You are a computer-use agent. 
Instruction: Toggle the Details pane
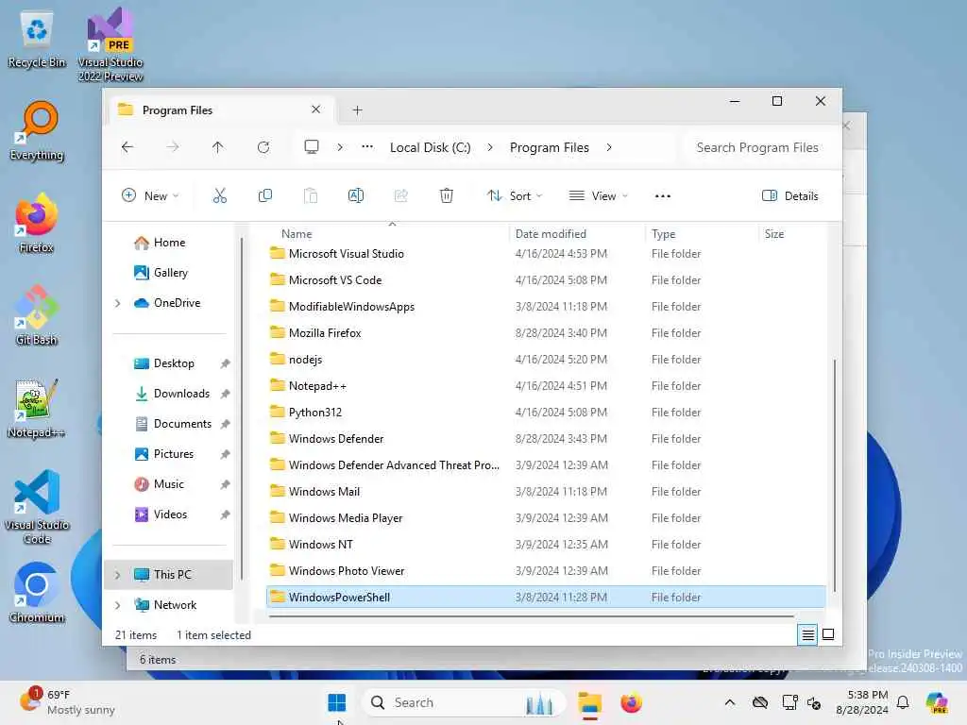pyautogui.click(x=790, y=196)
